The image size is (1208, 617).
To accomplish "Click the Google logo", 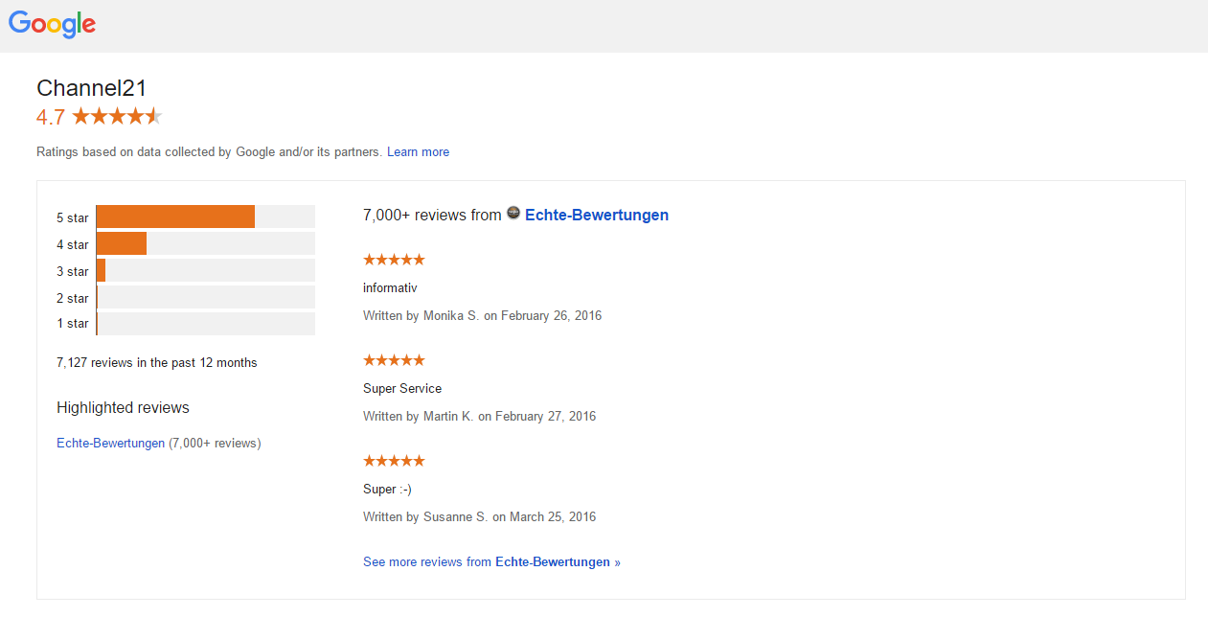I will tap(52, 24).
